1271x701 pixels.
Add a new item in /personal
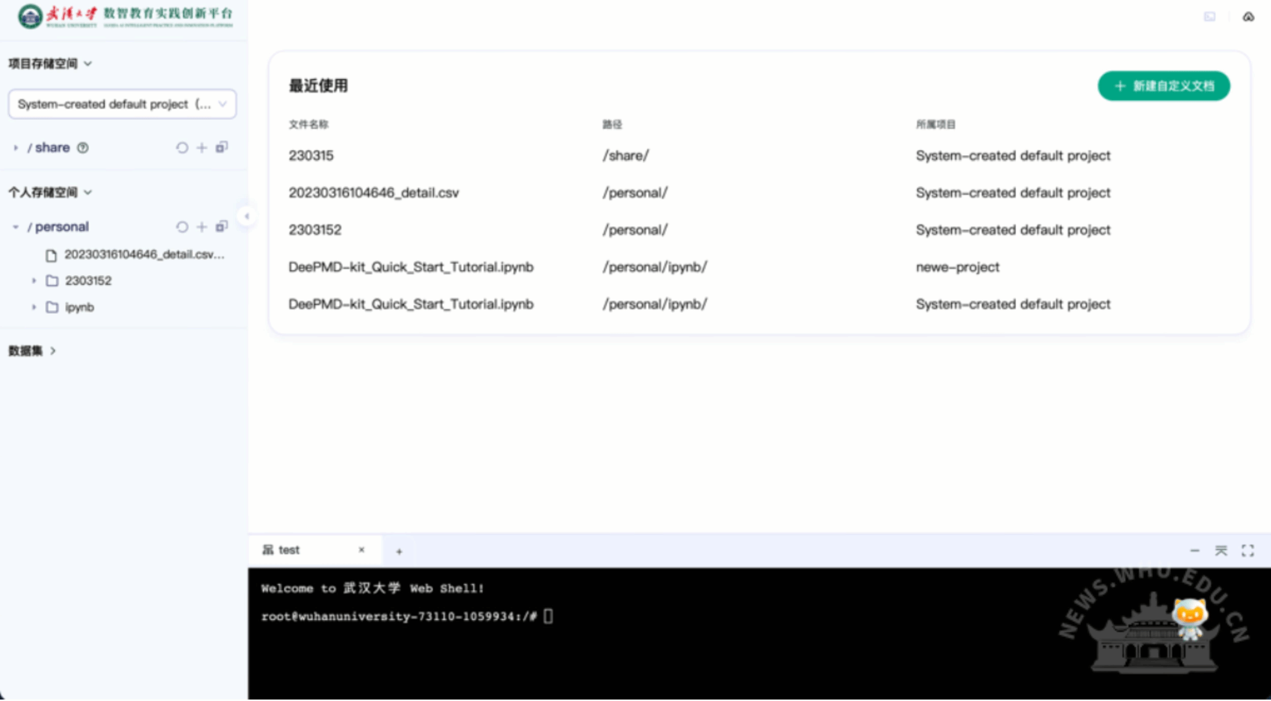202,227
